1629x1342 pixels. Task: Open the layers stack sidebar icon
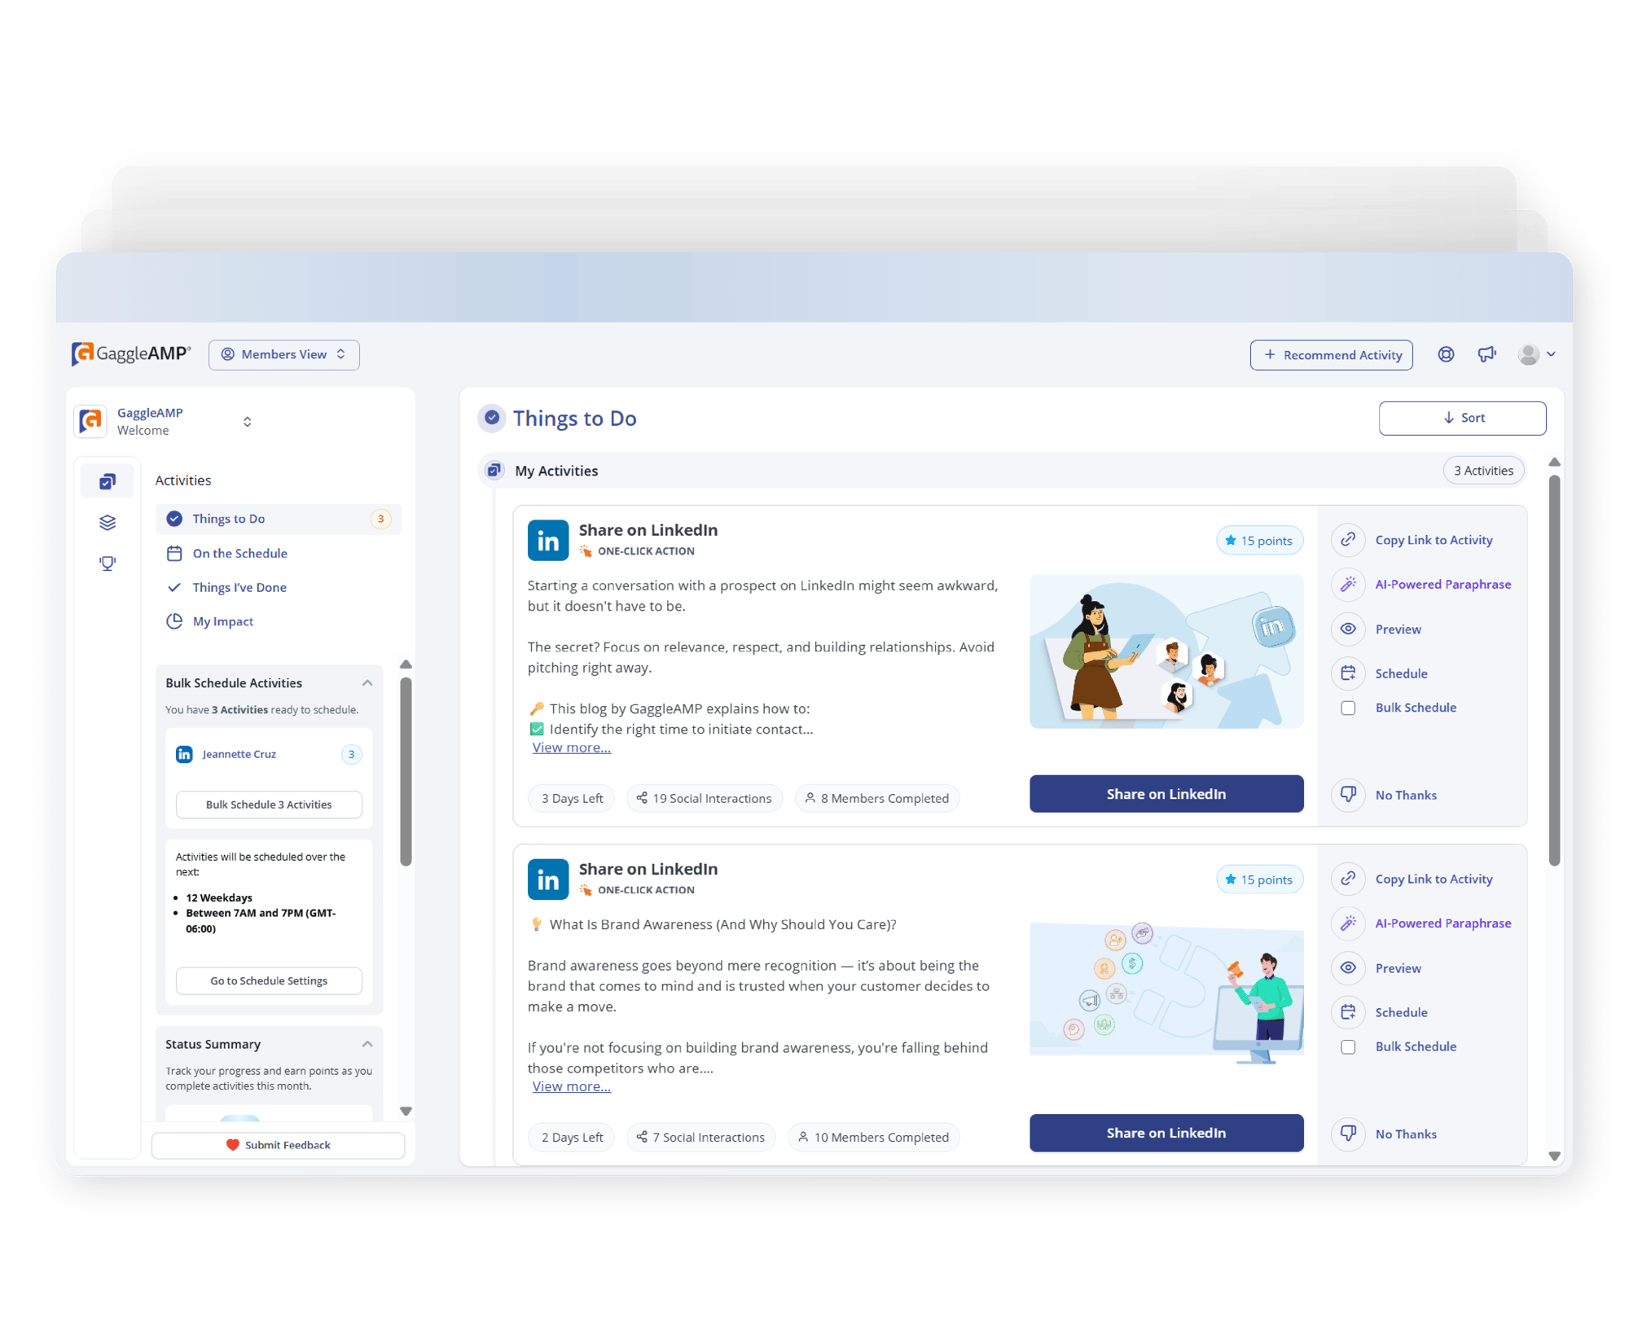coord(108,523)
